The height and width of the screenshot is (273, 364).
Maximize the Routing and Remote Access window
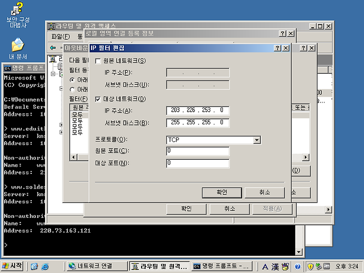coord(320,26)
